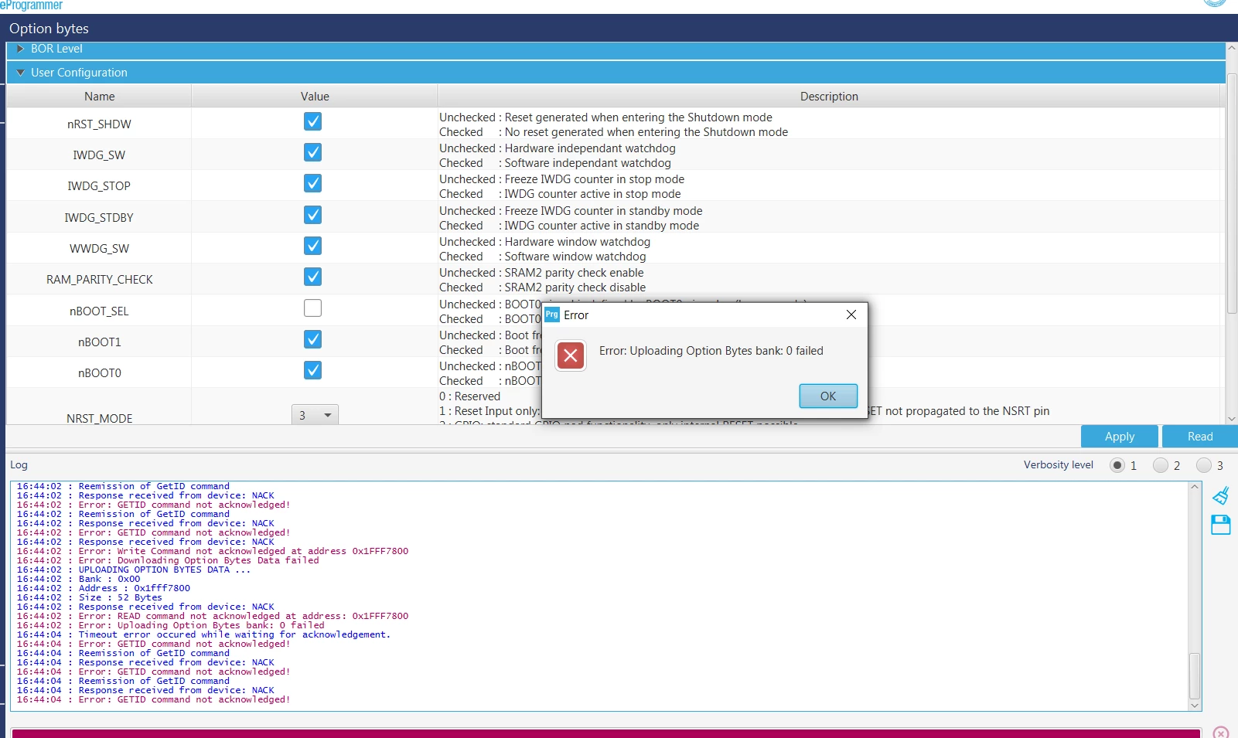Viewport: 1238px width, 738px height.
Task: Click 'Timeout error occured' log line
Action: [x=203, y=634]
